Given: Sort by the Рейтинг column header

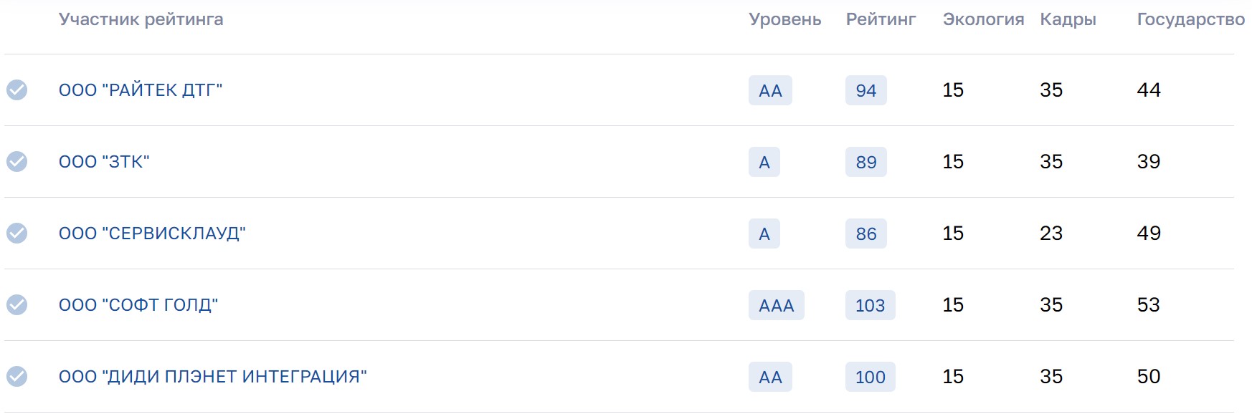Looking at the screenshot, I should (x=881, y=19).
